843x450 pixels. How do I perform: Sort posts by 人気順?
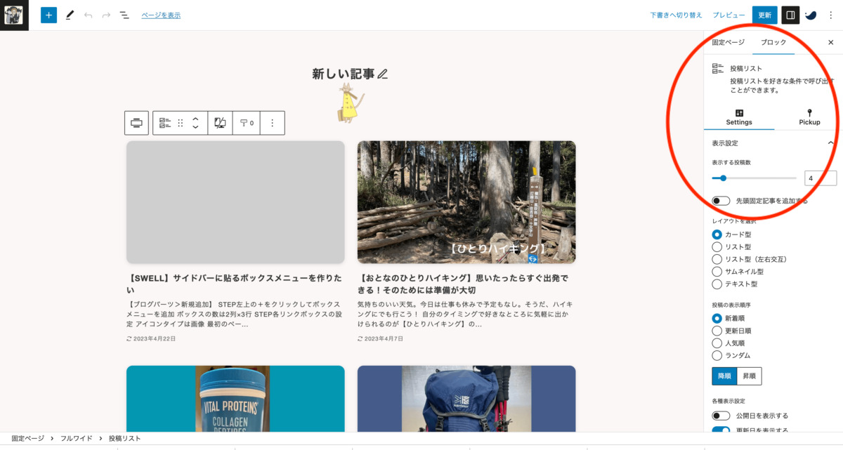point(717,343)
